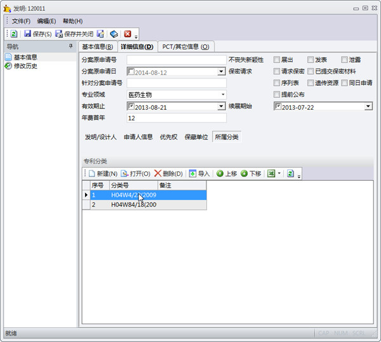Click 导入 import icon
381x342 pixels.
(192, 173)
